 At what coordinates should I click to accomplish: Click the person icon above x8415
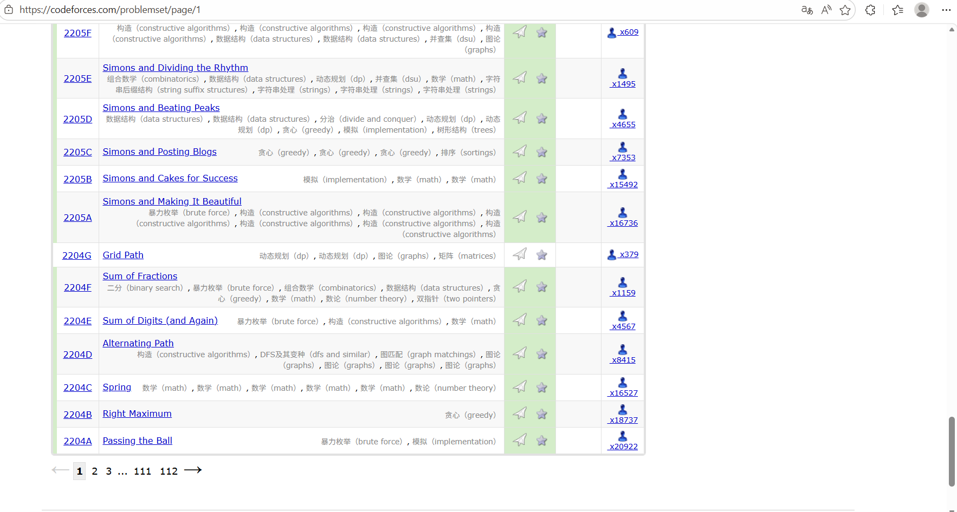tap(623, 350)
